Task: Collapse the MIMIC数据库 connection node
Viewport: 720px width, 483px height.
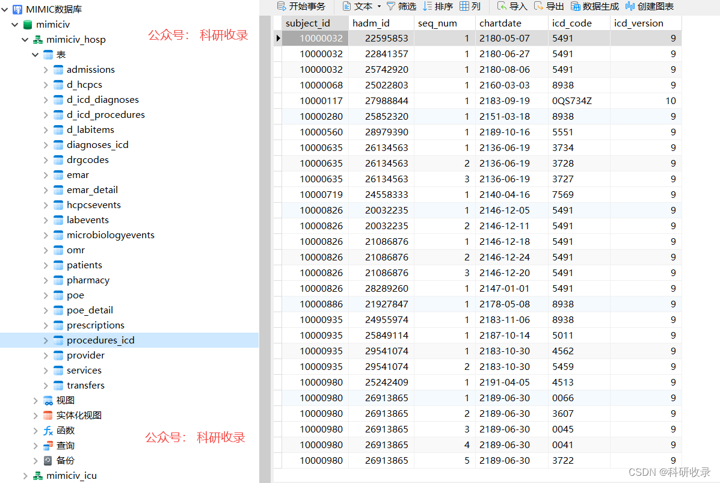Action: point(5,9)
